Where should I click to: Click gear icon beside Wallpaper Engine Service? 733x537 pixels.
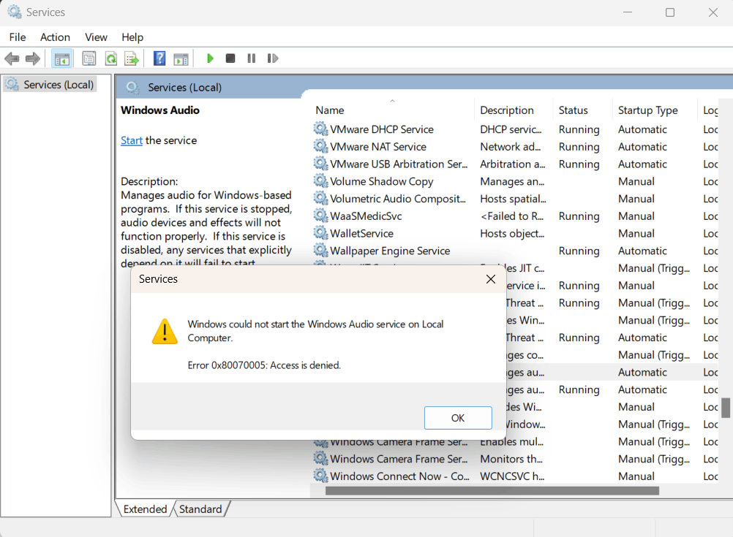pos(320,250)
